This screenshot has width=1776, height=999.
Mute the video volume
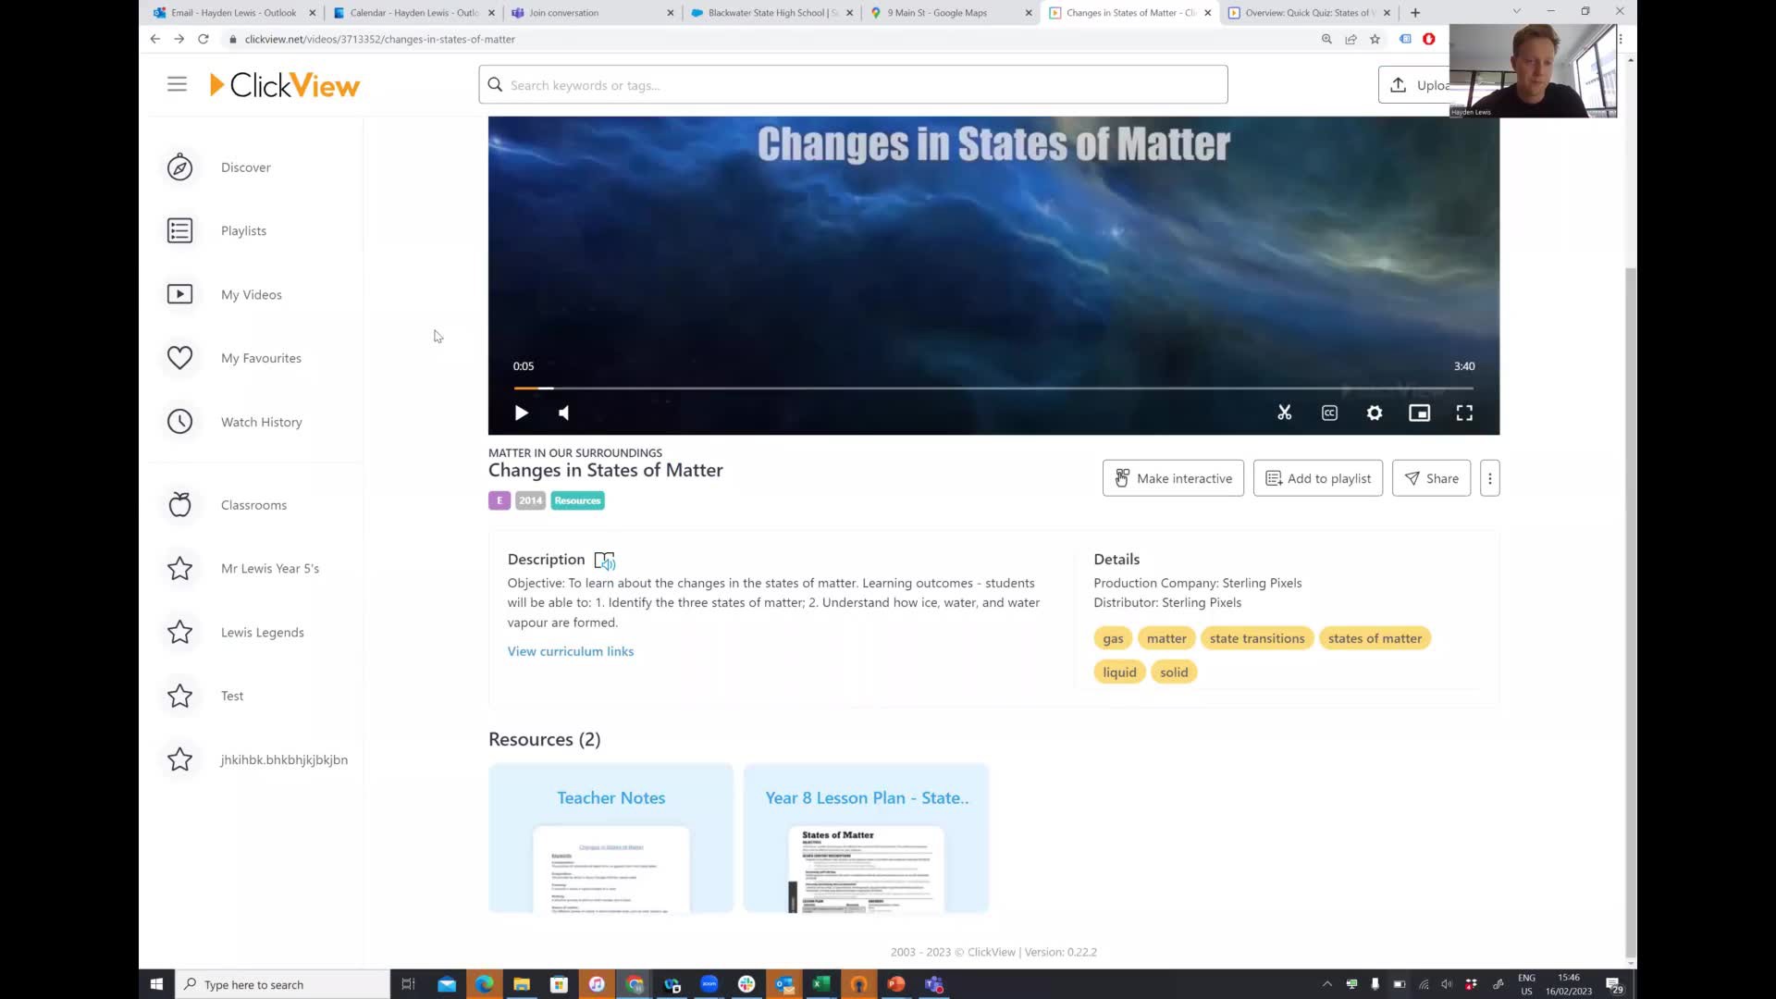coord(563,413)
